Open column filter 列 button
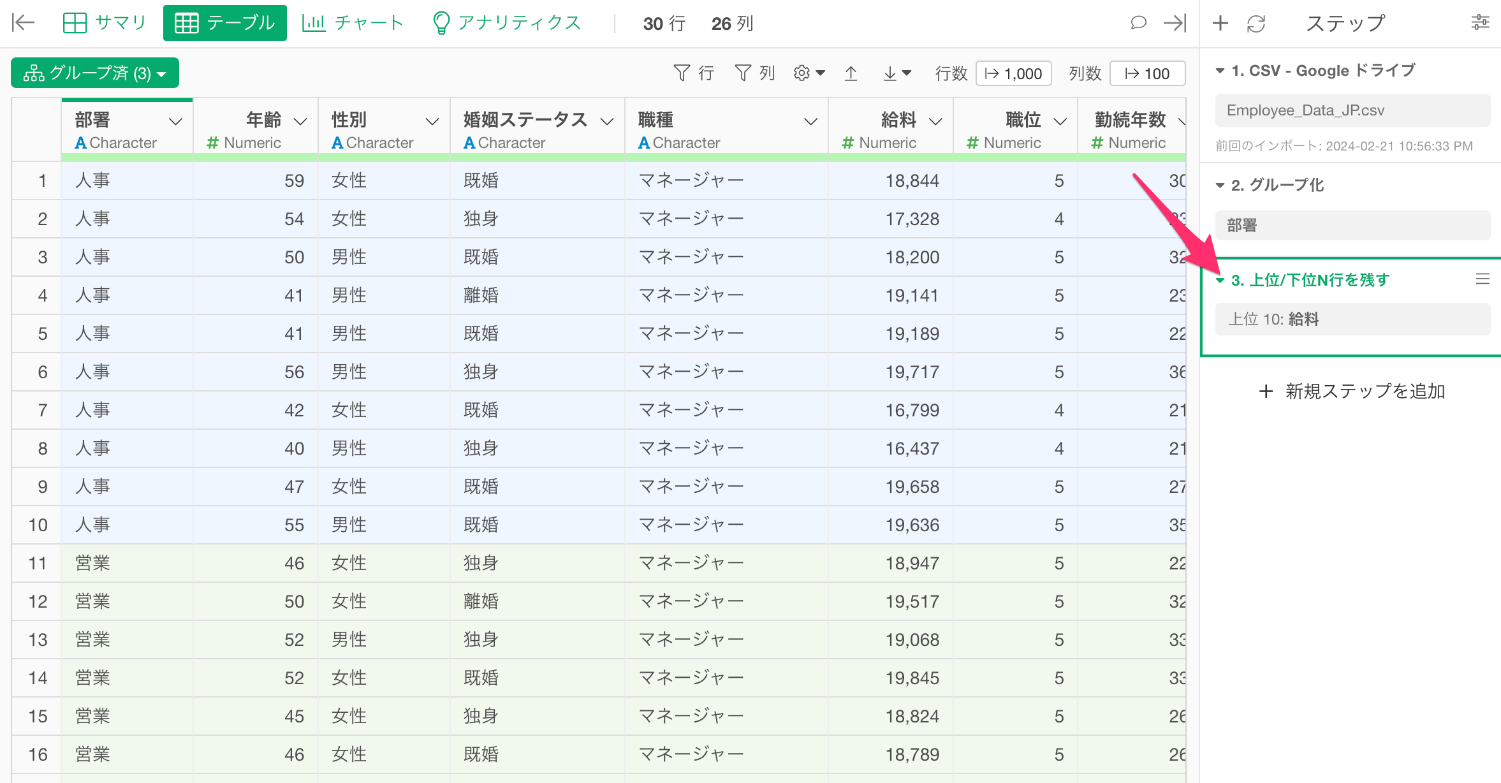Image resolution: width=1501 pixels, height=783 pixels. 755,73
